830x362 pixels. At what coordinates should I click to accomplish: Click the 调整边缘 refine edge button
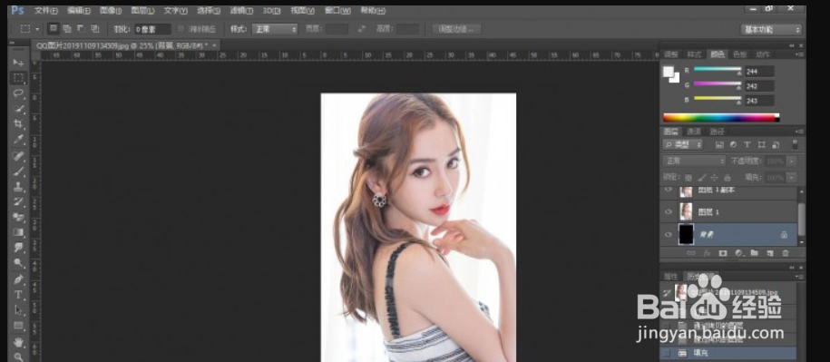(x=456, y=29)
